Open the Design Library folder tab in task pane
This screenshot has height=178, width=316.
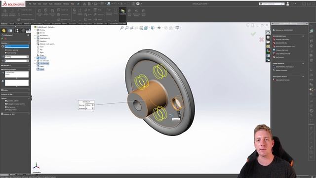pos(268,42)
